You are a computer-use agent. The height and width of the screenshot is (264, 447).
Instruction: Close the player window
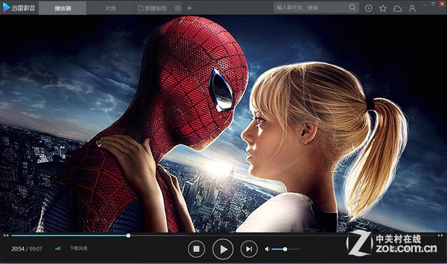click(x=442, y=3)
